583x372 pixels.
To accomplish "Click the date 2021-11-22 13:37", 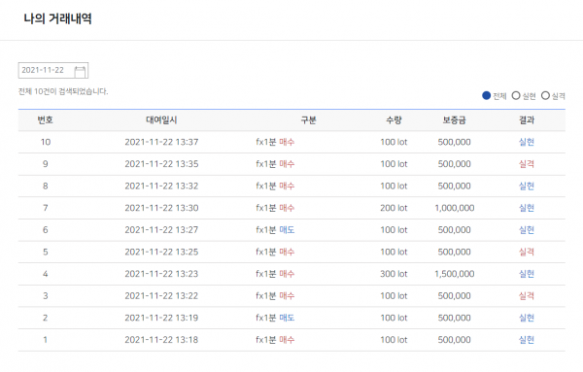I will pyautogui.click(x=161, y=142).
